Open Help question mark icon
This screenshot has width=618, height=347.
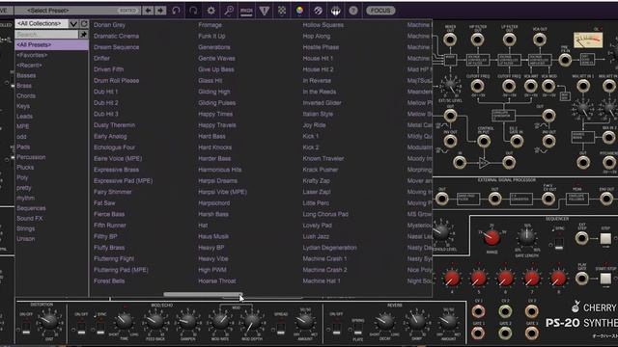pos(353,11)
